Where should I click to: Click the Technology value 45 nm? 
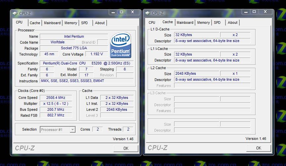click(x=49, y=54)
